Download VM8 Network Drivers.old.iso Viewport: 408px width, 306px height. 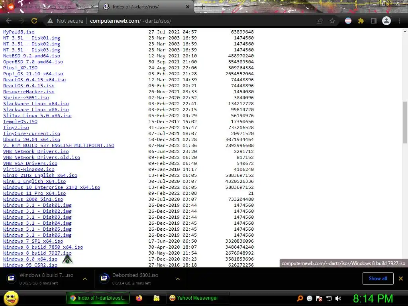click(41, 158)
